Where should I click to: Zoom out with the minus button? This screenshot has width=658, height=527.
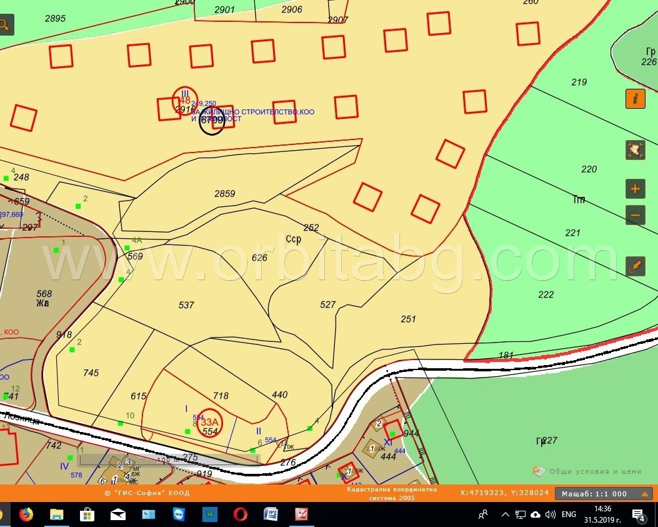click(636, 216)
